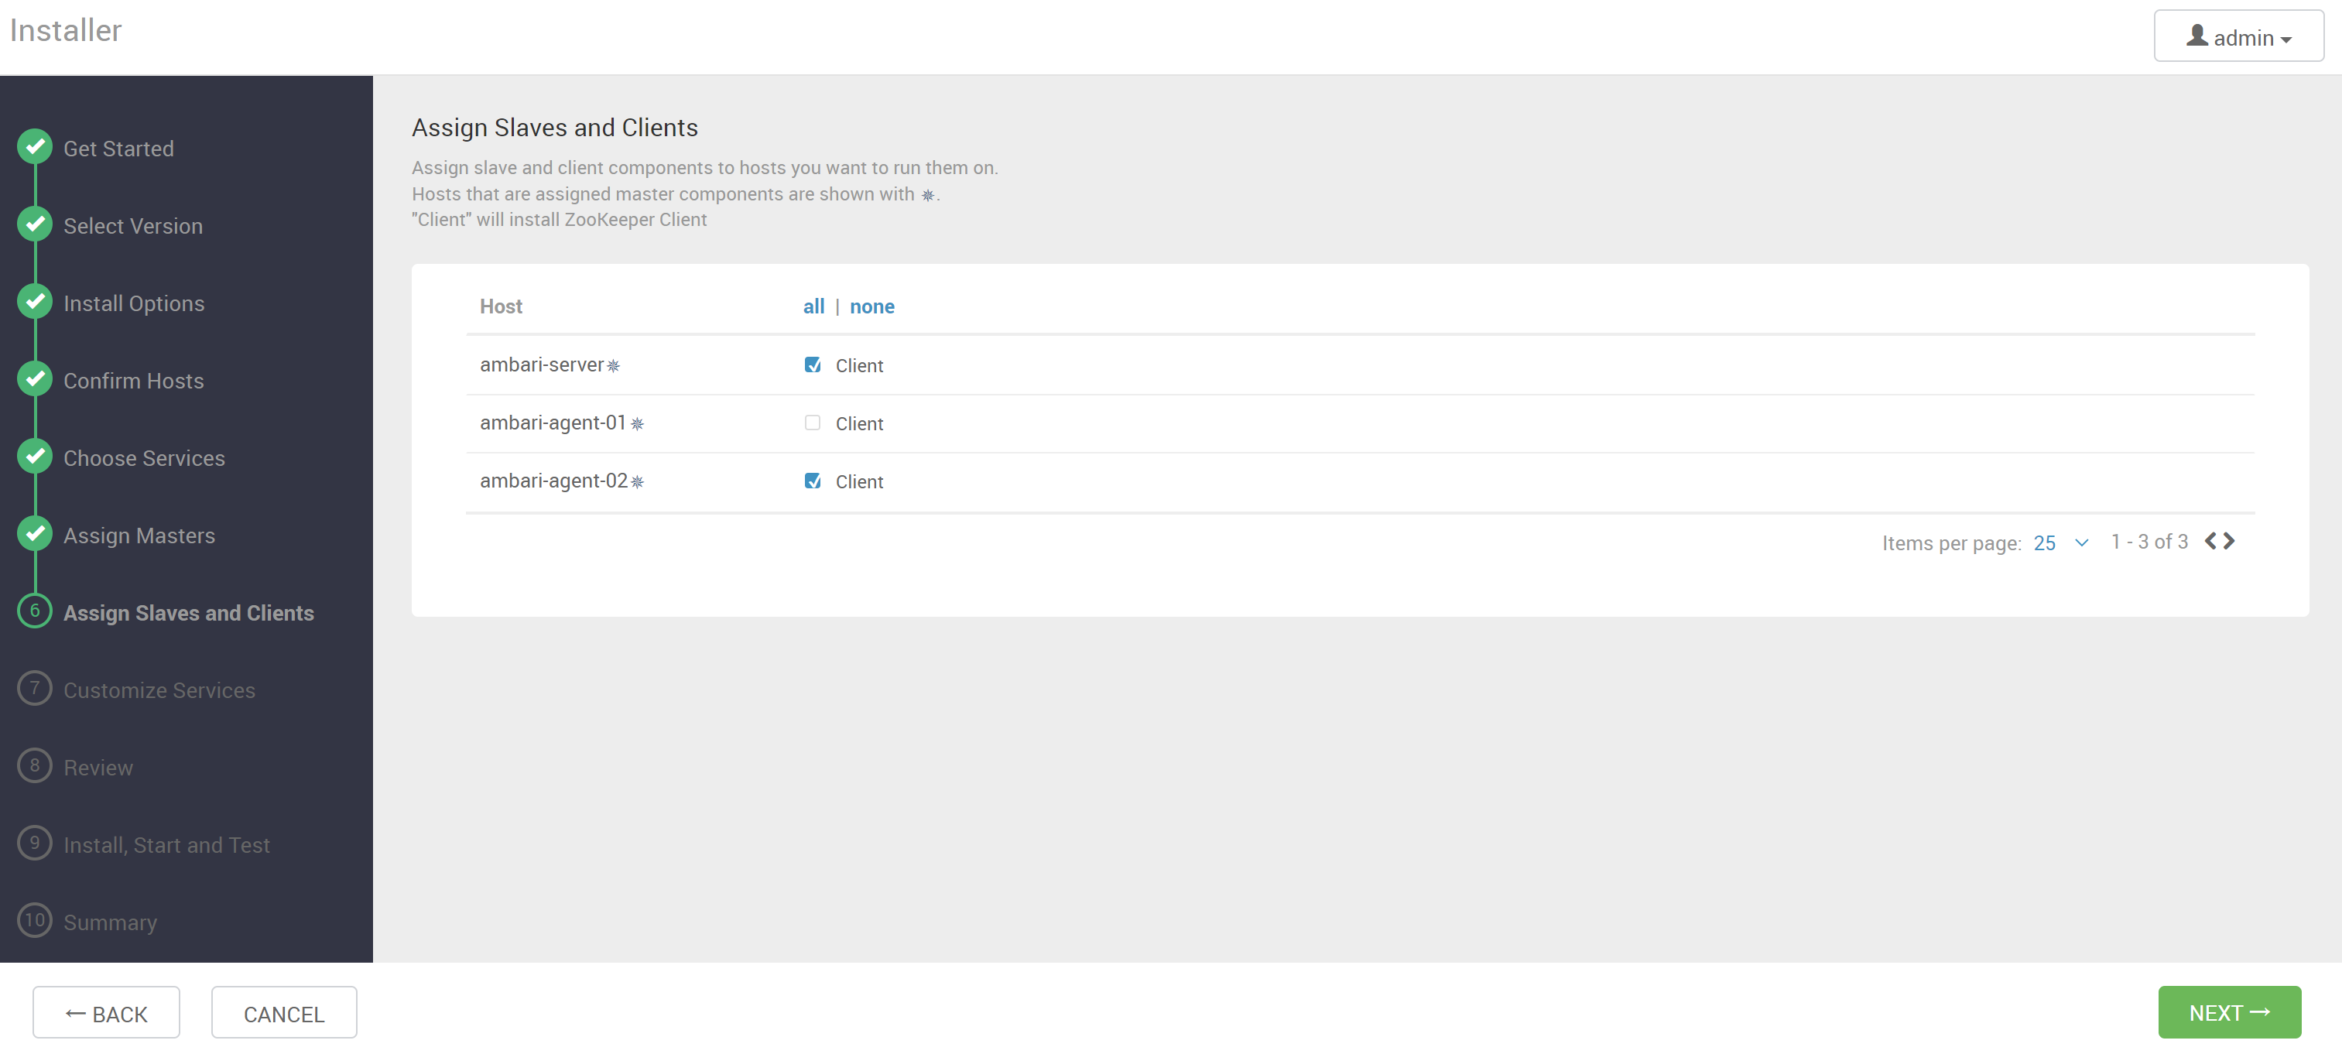Click the step 7 Customize Services circle

[35, 689]
